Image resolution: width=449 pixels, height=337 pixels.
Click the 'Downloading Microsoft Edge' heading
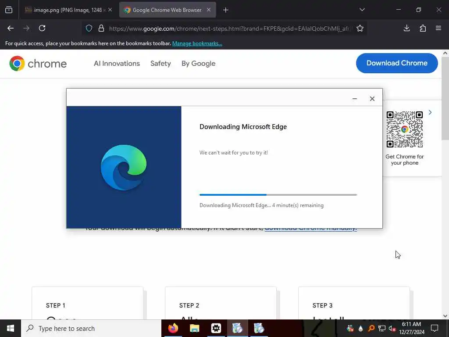pos(243,127)
